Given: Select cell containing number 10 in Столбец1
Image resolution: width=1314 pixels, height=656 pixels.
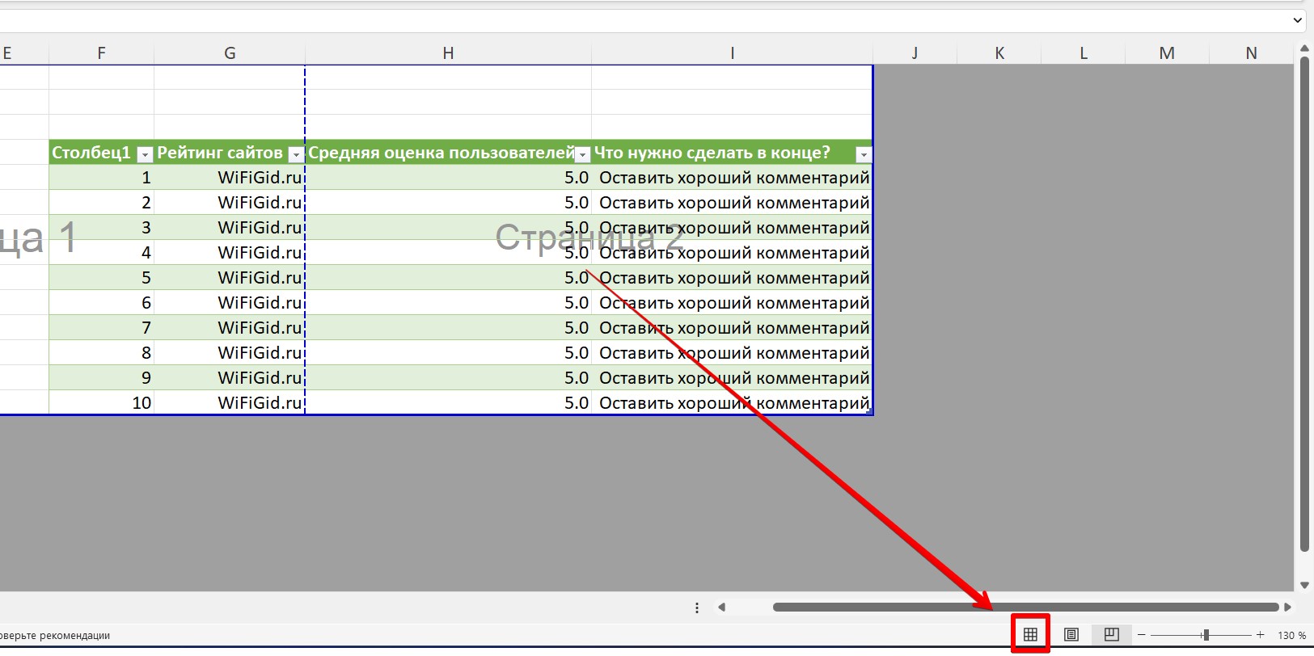Looking at the screenshot, I should click(101, 403).
